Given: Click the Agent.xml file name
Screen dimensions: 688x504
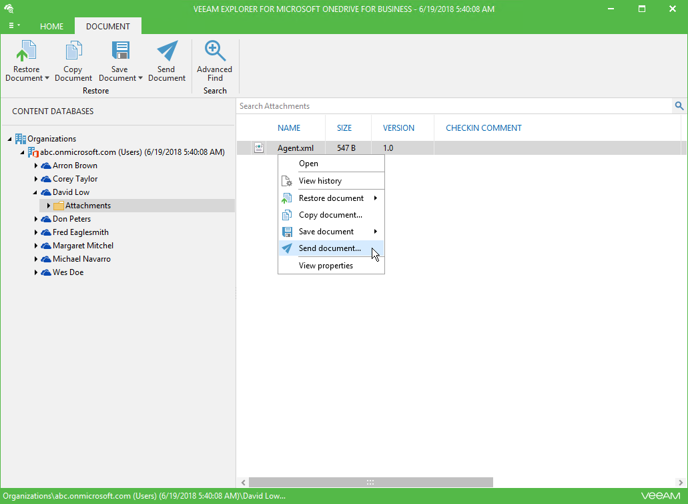Looking at the screenshot, I should [x=296, y=148].
